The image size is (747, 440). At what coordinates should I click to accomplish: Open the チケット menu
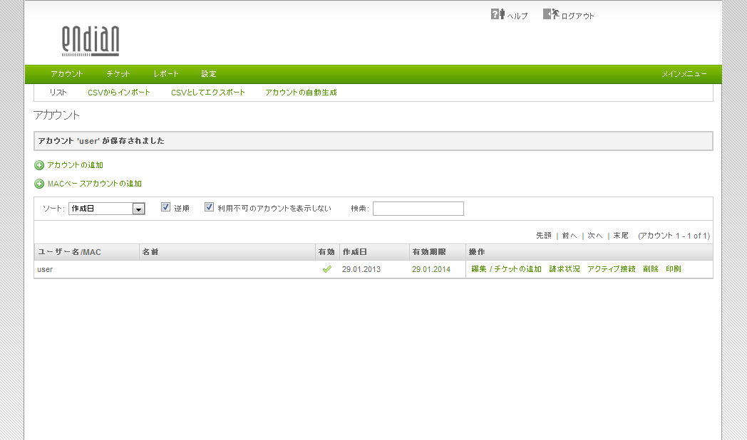coord(118,74)
